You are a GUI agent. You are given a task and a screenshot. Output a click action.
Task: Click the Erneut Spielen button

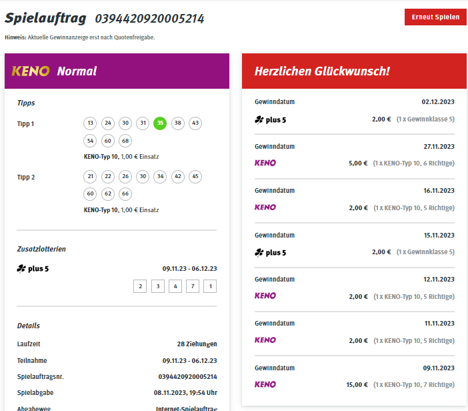click(x=435, y=17)
